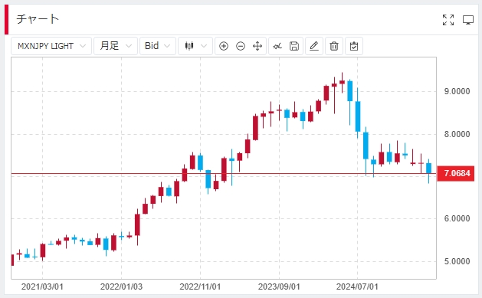
Task: Save chart settings with floppy icon
Action: click(x=294, y=46)
